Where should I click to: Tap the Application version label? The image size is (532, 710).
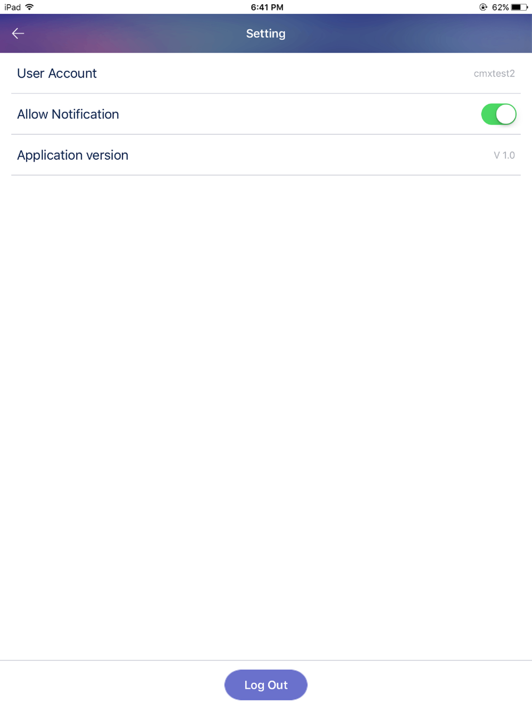coord(73,155)
